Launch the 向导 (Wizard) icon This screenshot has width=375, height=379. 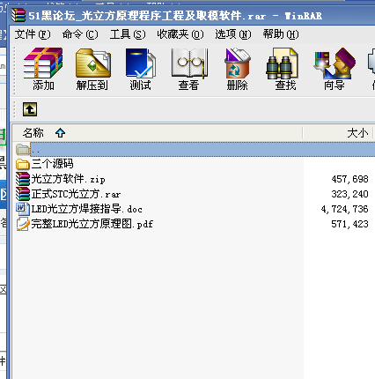click(334, 69)
